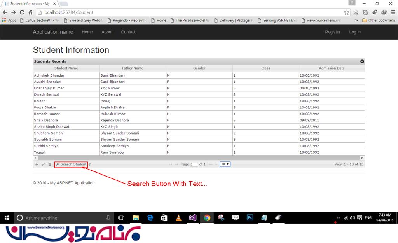Go to the About page
Viewport: 398px width, 243px height.
(107, 32)
